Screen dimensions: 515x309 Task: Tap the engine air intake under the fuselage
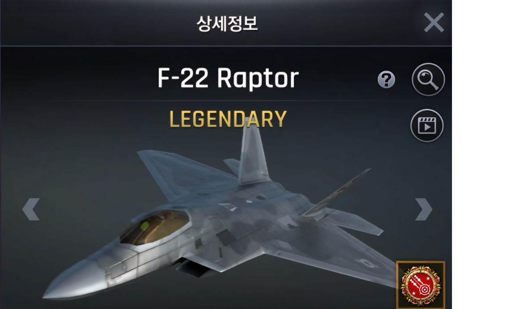192,266
